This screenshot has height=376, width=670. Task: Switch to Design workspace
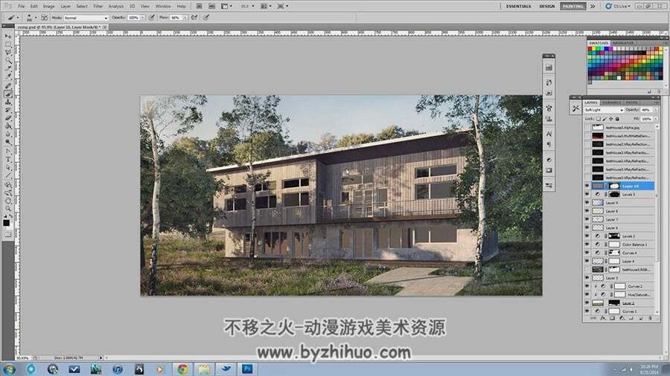tap(547, 7)
